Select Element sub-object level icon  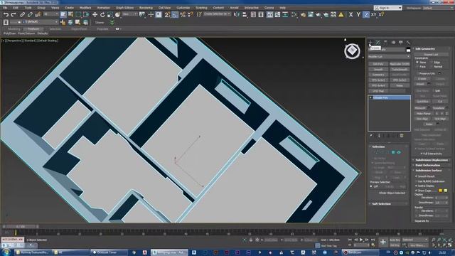pos(399,152)
